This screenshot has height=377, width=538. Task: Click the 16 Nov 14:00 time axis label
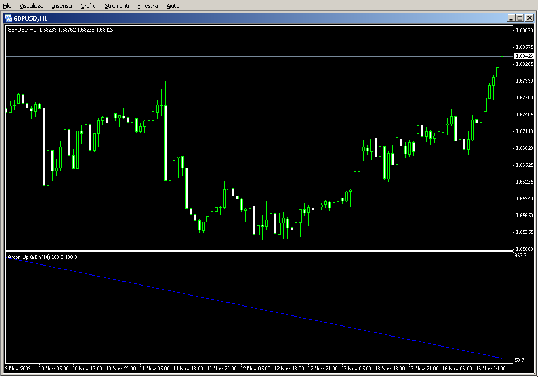pos(491,368)
